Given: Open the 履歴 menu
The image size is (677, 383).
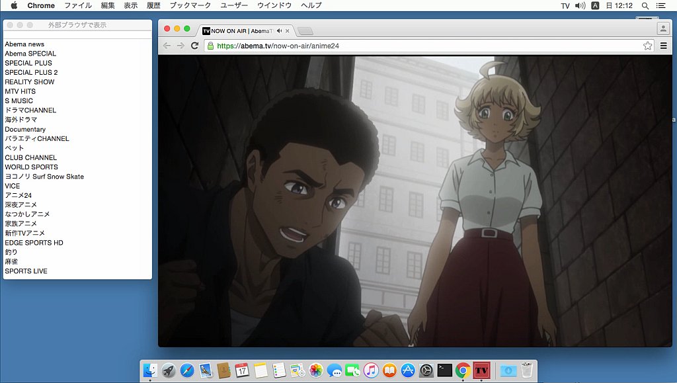Looking at the screenshot, I should tap(153, 5).
